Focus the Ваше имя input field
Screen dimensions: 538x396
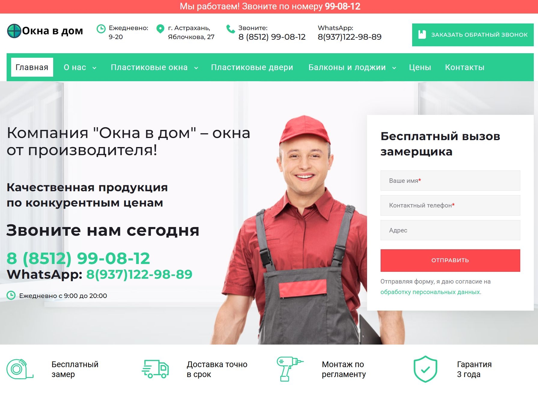tap(450, 181)
